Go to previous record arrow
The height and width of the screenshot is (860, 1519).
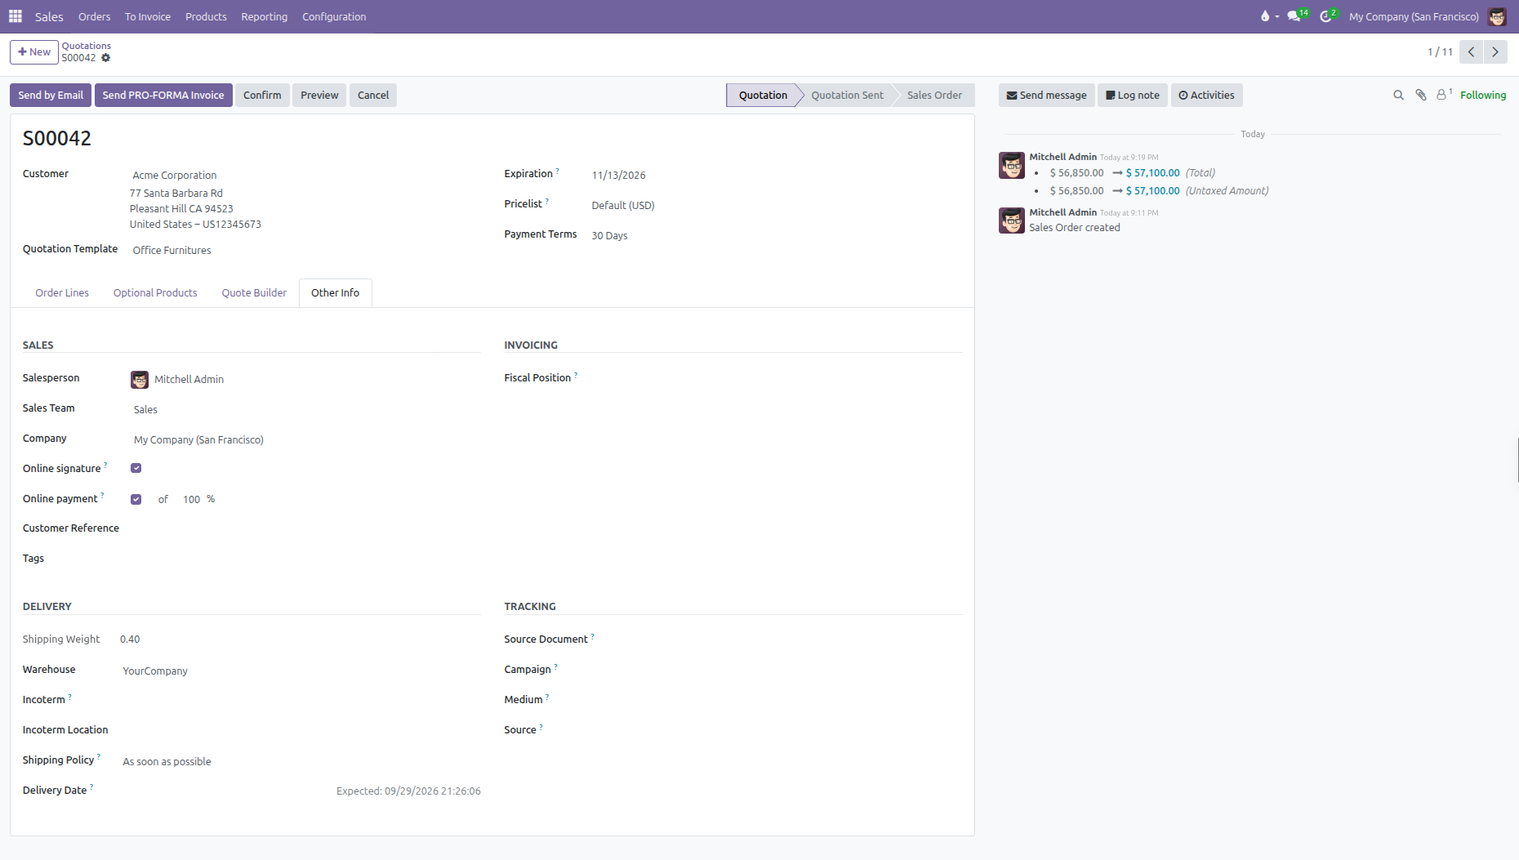[1472, 52]
